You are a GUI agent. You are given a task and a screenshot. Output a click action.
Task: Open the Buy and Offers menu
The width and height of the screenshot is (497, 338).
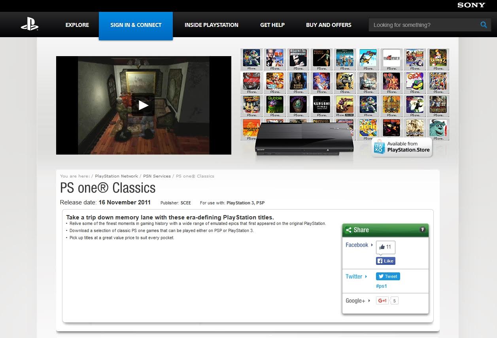(329, 25)
